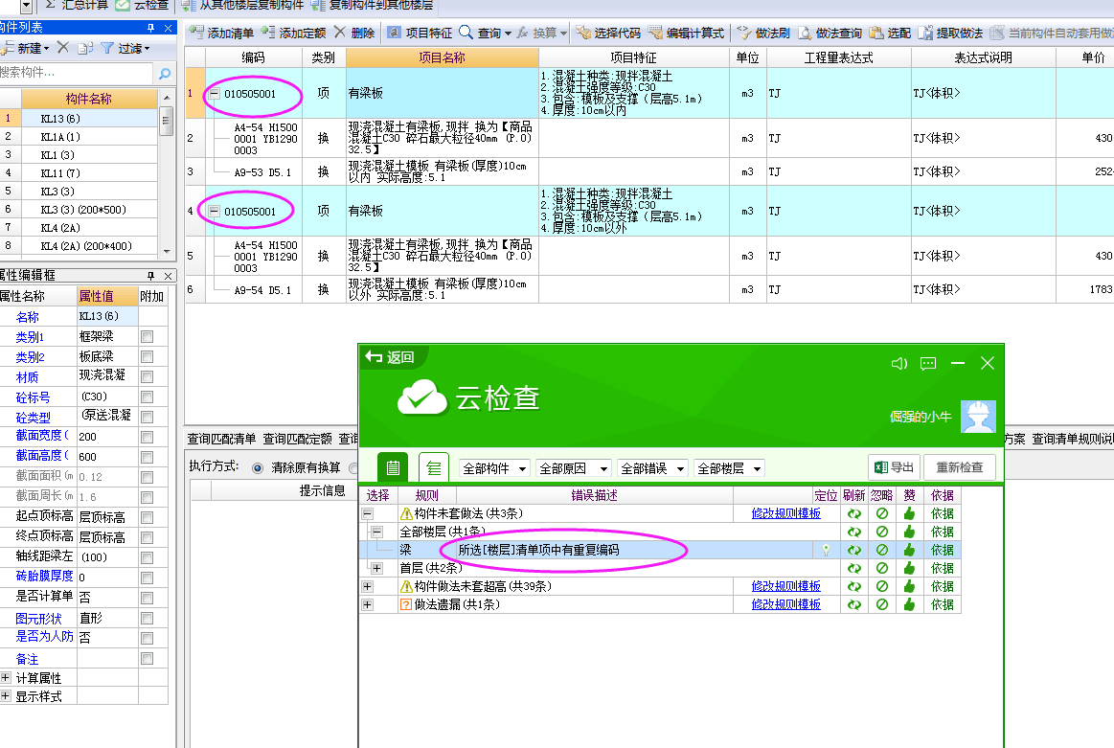
Task: Toggle the 附加 checkbox for 图元形状
Action: pyautogui.click(x=148, y=618)
